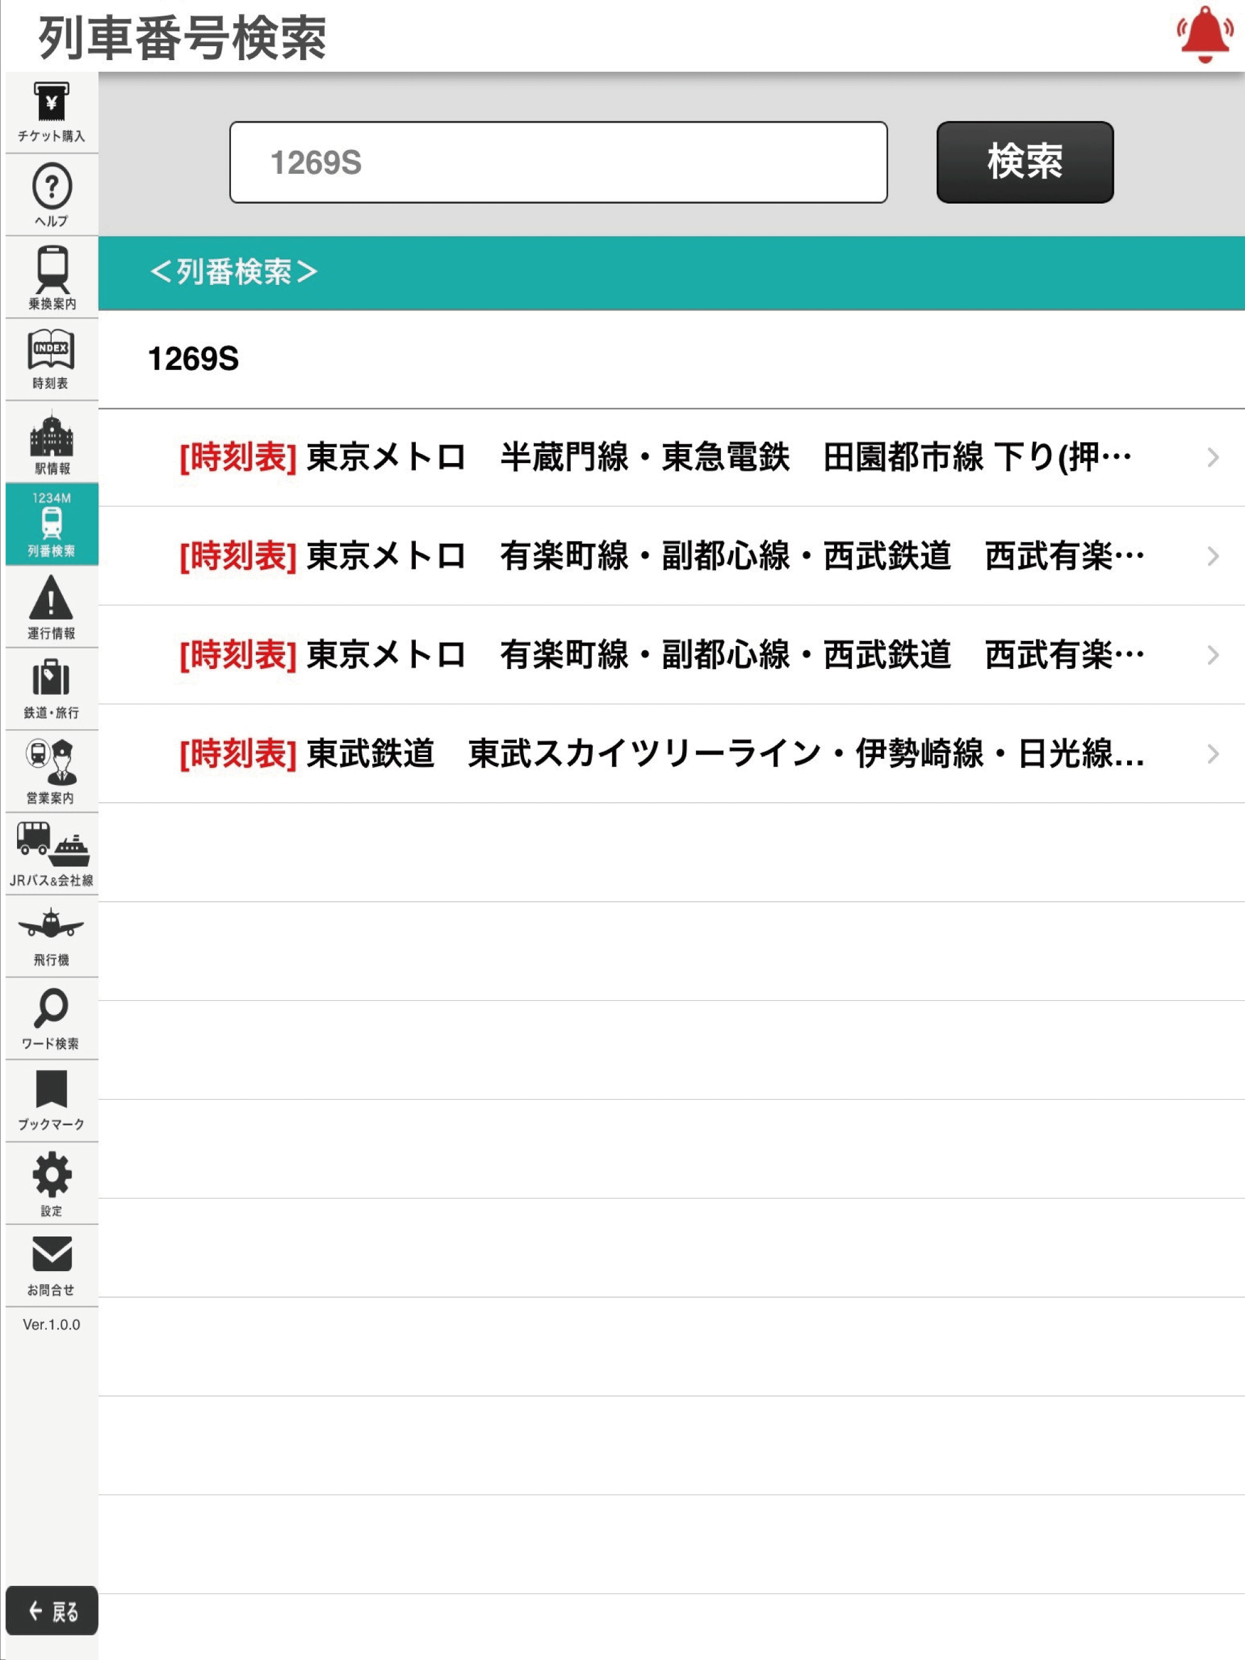This screenshot has width=1245, height=1660.
Task: Open ワード検索 magnifier icon
Action: (x=51, y=1018)
